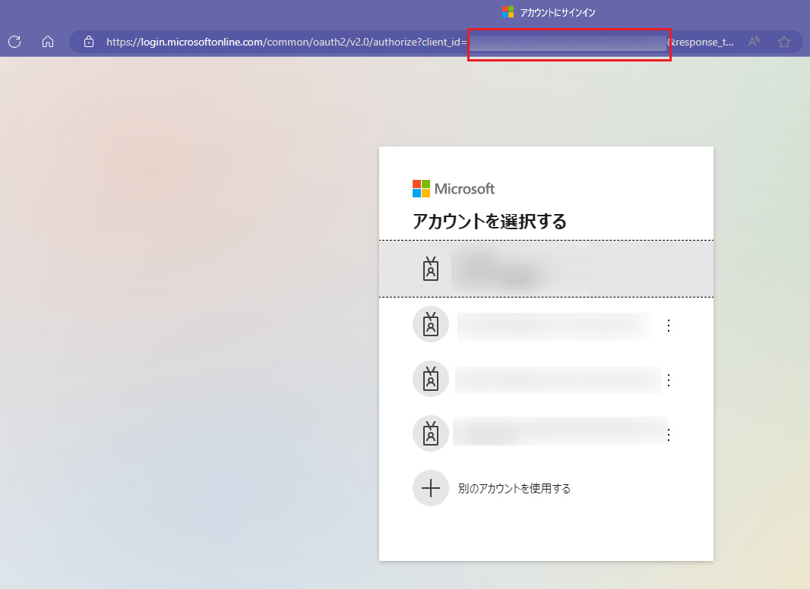The image size is (810, 589).
Task: Click the Microsoft logo on the sign-in card
Action: coord(453,188)
